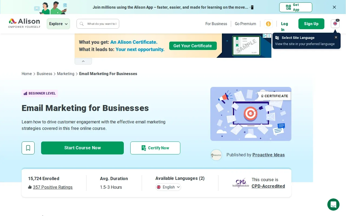Click Start Course Now button

(x=82, y=148)
